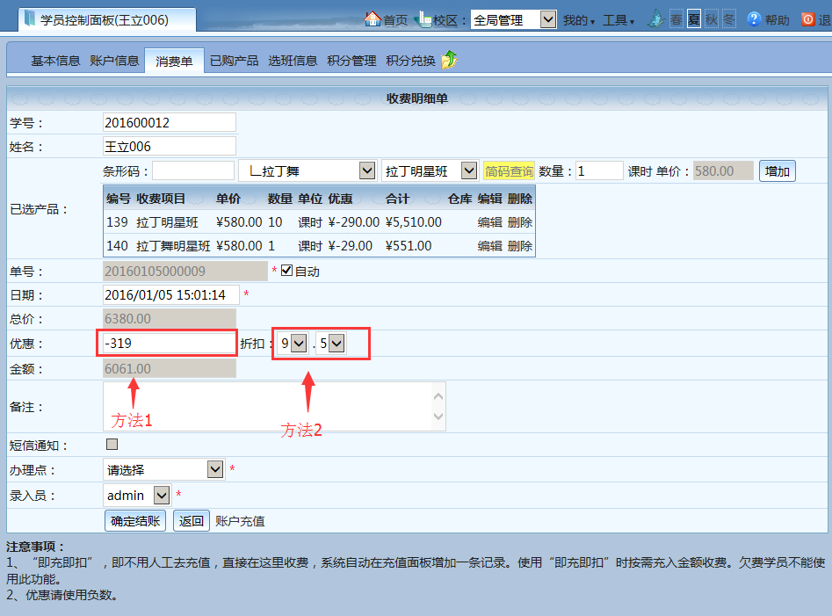The image size is (832, 616).
Task: Click the 首页 link
Action: point(395,20)
